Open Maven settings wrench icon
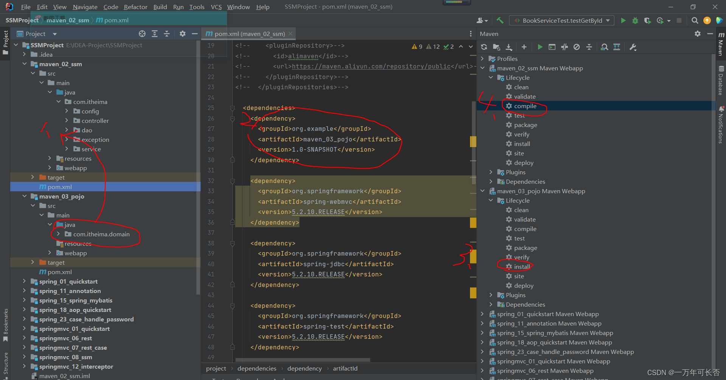 point(633,47)
